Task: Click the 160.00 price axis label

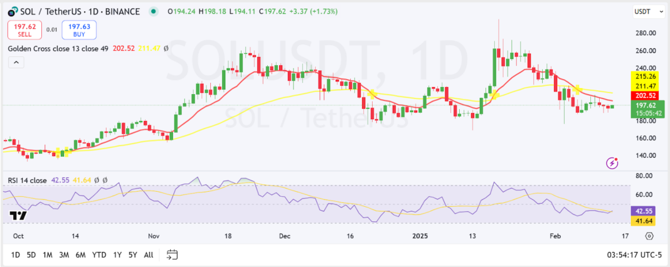Action: (x=646, y=138)
